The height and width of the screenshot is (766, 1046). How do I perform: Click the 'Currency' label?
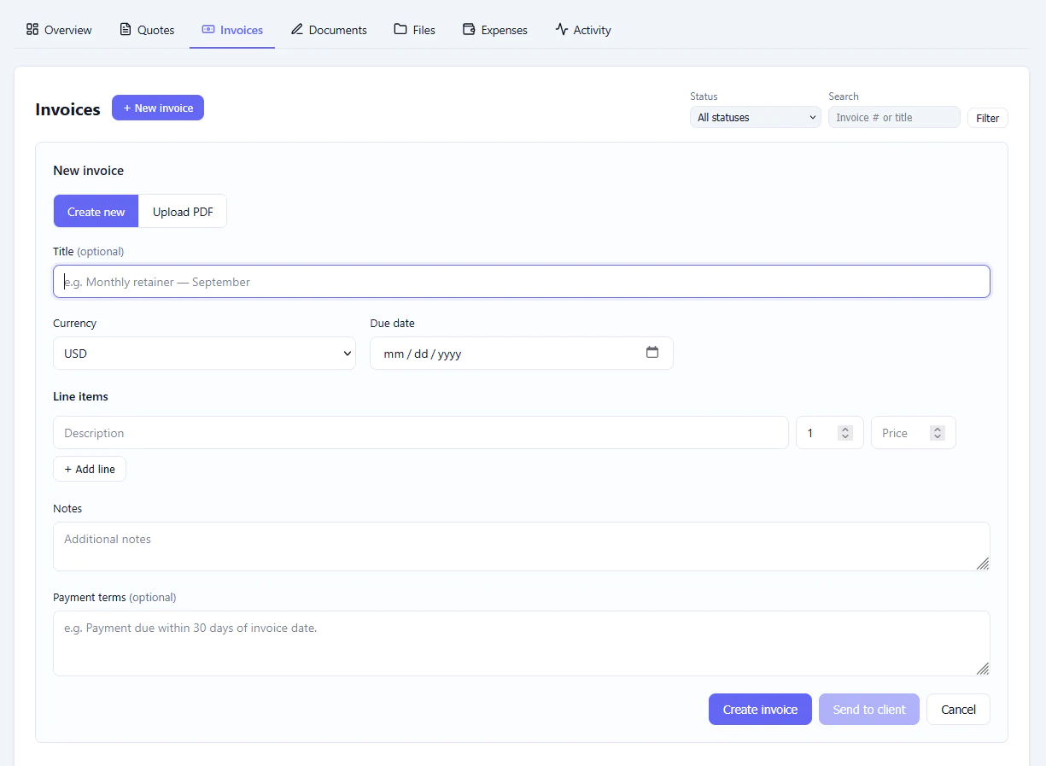tap(74, 324)
